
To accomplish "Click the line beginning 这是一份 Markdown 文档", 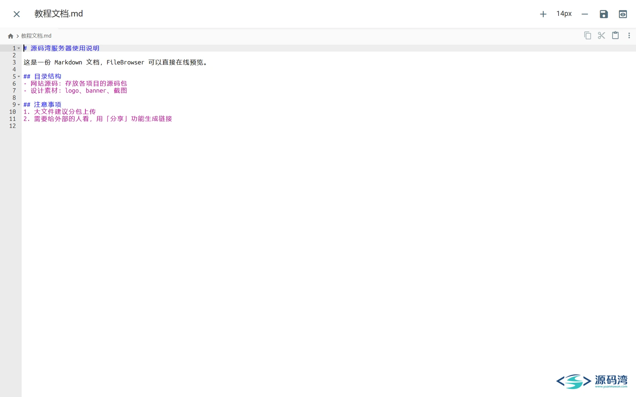I will click(x=115, y=62).
